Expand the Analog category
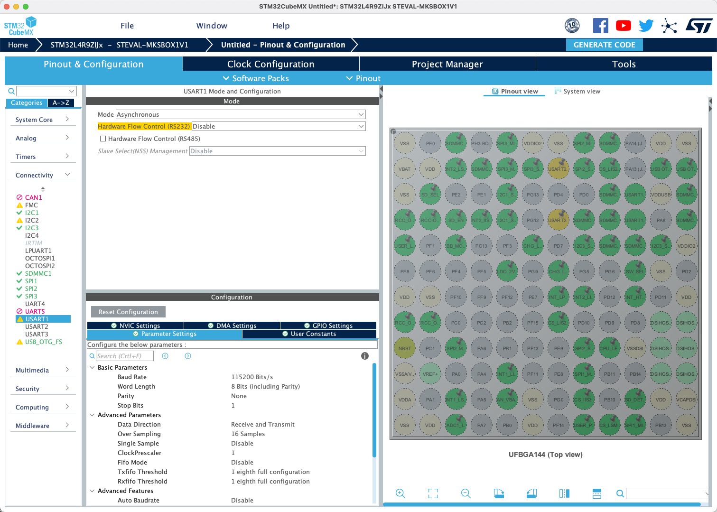This screenshot has height=512, width=717. click(x=43, y=138)
